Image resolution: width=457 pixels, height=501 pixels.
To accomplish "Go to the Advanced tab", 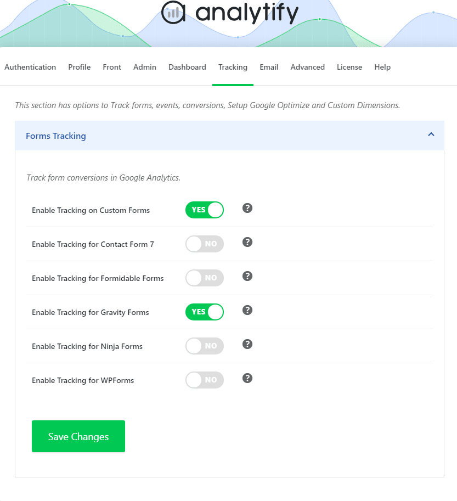I will pos(308,67).
